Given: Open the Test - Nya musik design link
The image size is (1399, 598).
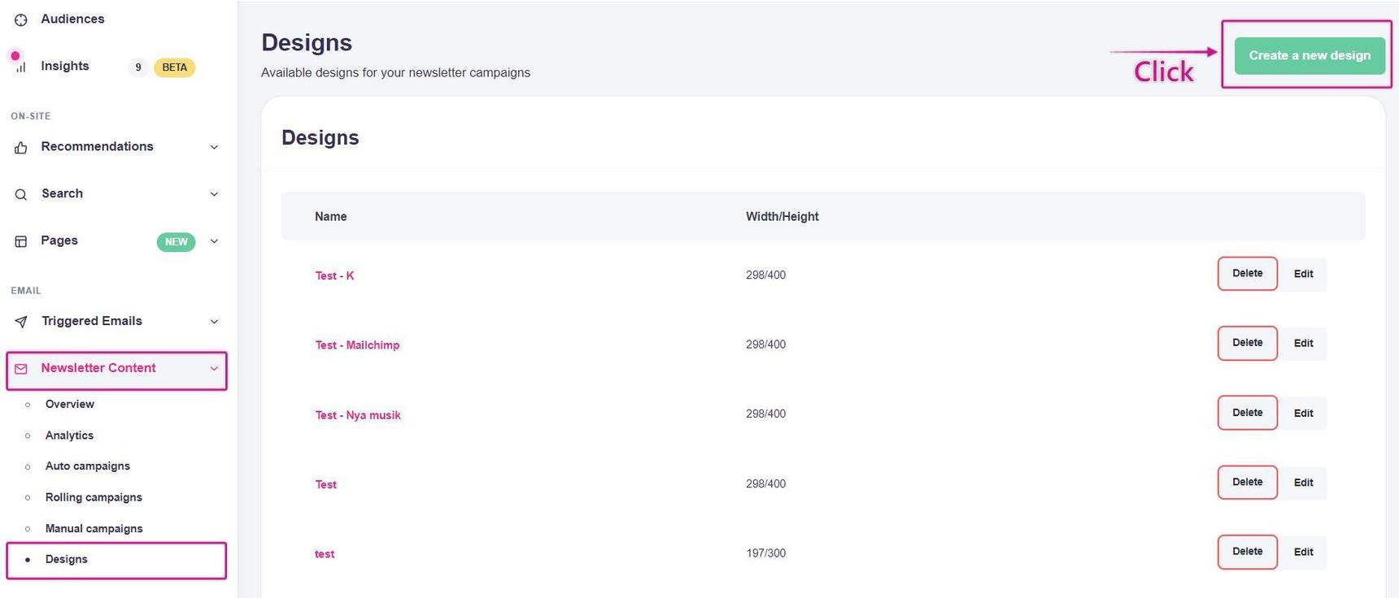Looking at the screenshot, I should [x=358, y=415].
